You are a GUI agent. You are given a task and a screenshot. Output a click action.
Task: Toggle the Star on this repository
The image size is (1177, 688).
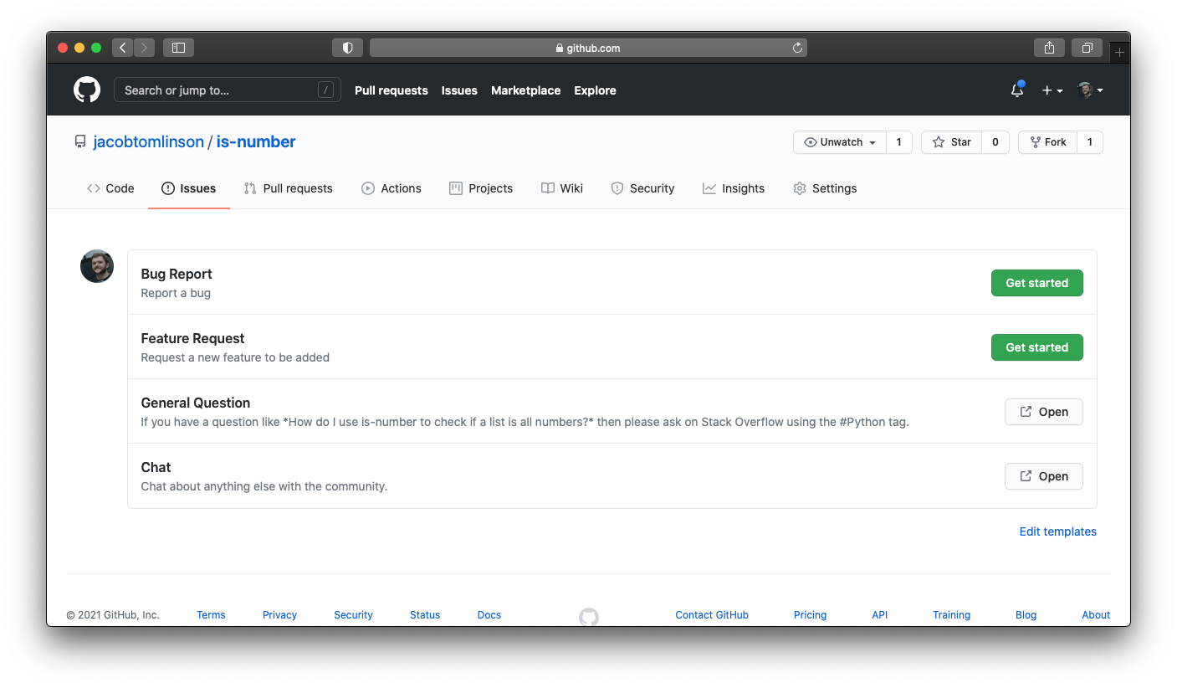coord(951,141)
